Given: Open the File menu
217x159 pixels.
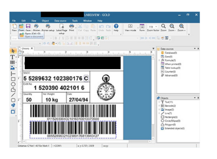Looking at the screenshot, I should point(14,21).
